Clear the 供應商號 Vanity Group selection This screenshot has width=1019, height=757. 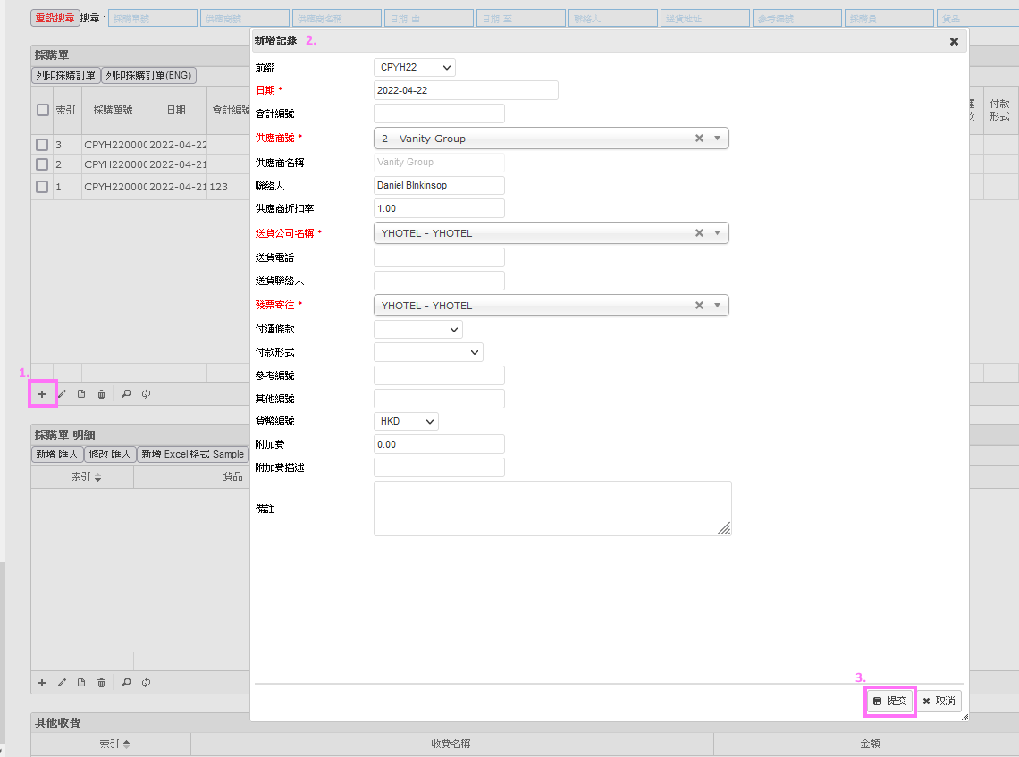point(700,139)
